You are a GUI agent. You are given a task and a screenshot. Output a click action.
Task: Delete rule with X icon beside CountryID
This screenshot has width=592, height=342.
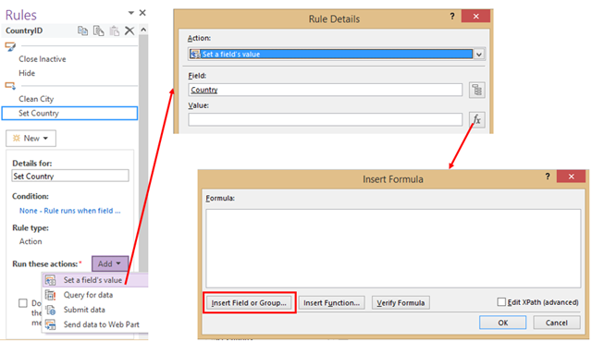(129, 31)
